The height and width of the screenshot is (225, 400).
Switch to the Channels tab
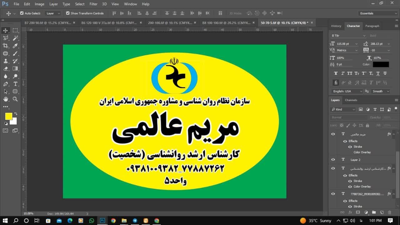[351, 100]
